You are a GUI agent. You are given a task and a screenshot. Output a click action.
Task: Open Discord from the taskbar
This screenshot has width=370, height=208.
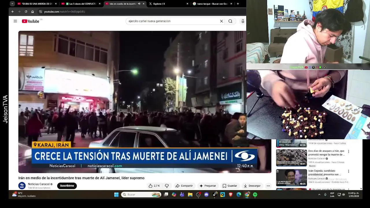[206, 195]
